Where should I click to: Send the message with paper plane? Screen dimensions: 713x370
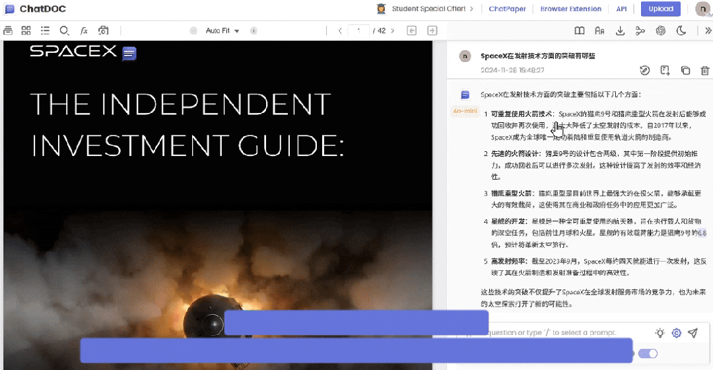(x=693, y=333)
